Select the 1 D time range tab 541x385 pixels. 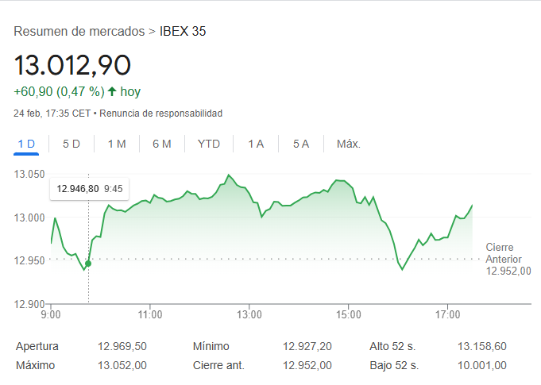pyautogui.click(x=27, y=144)
